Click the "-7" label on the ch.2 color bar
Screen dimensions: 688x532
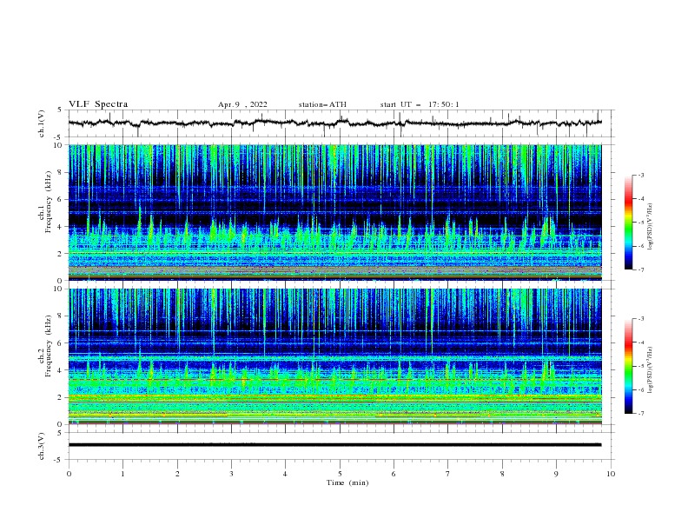tap(641, 414)
